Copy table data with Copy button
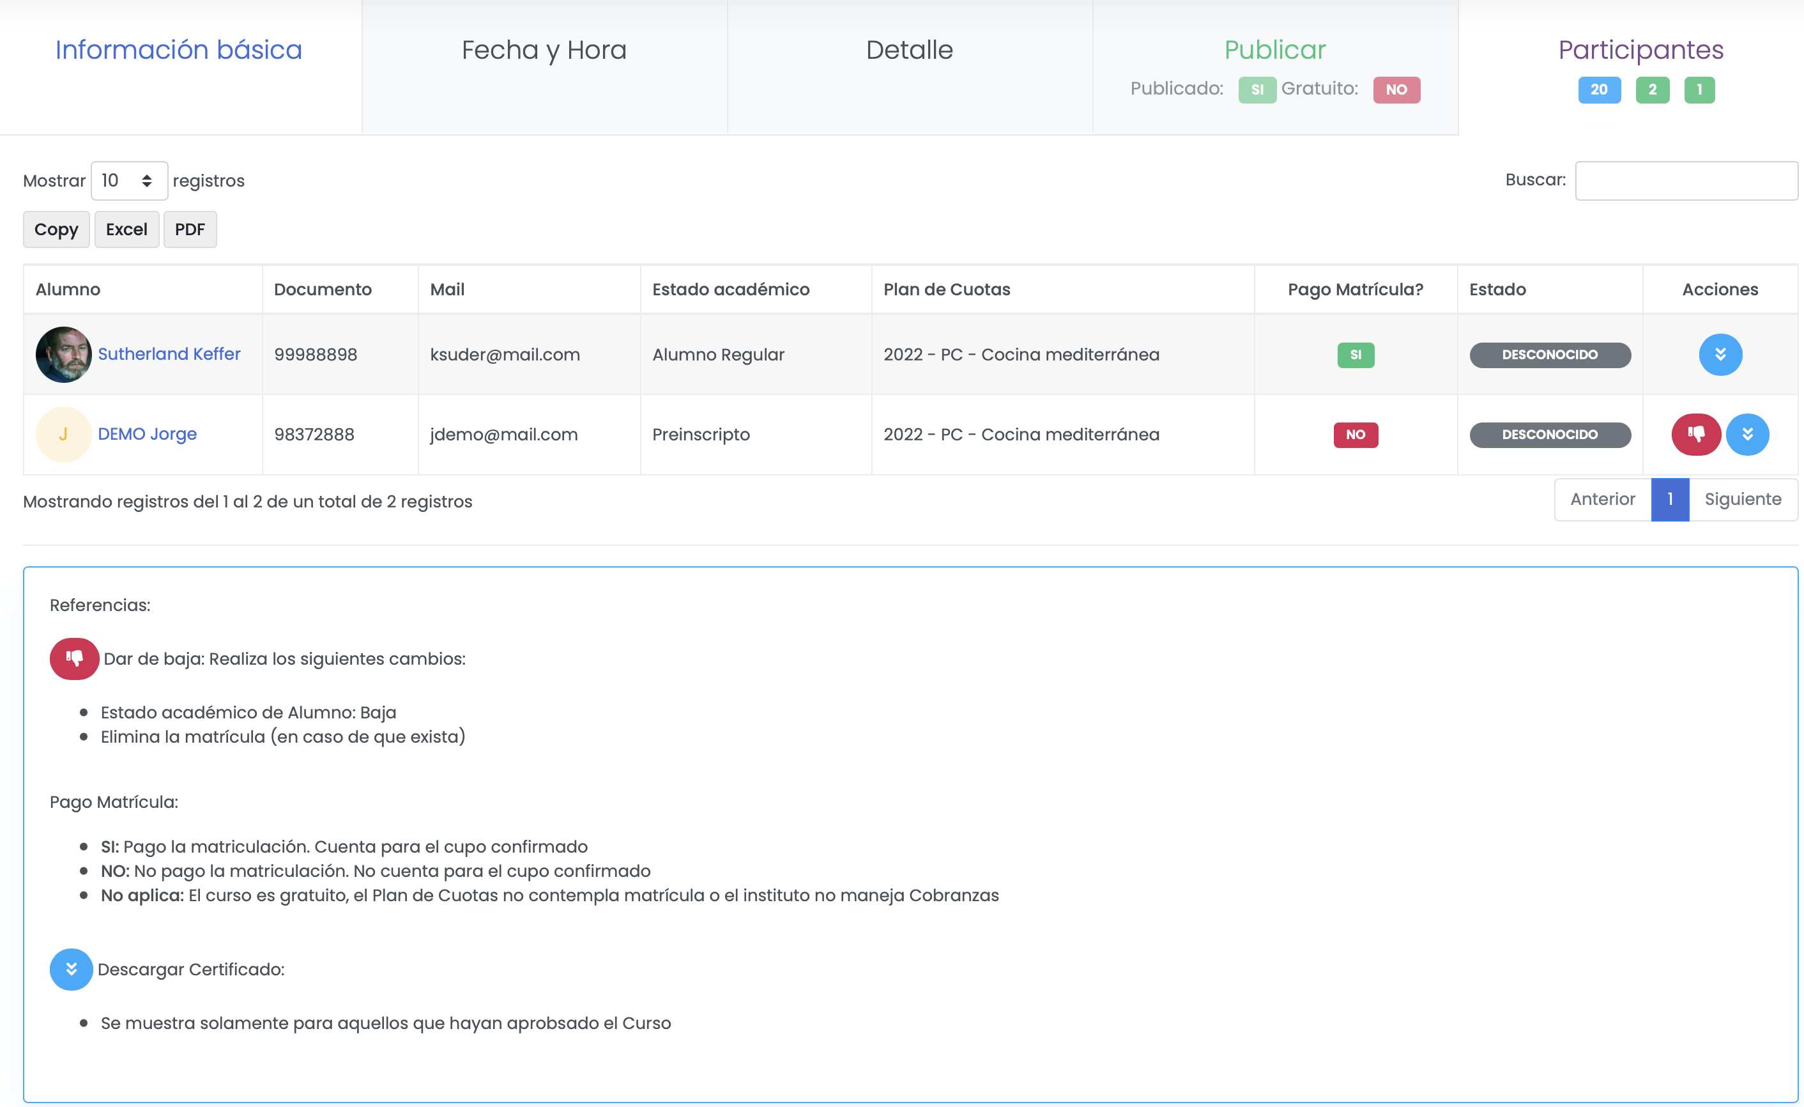1804x1107 pixels. click(56, 229)
